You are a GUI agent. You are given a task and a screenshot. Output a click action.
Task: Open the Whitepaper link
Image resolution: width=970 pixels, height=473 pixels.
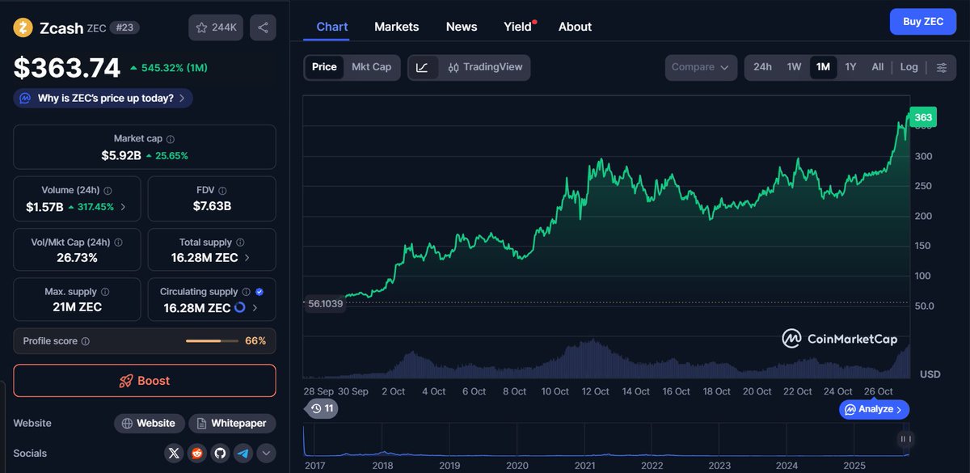232,424
